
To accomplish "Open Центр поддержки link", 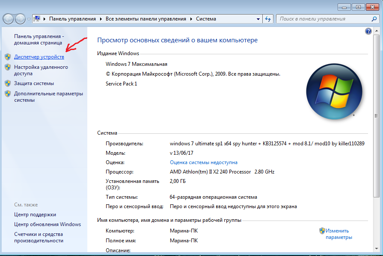I will [x=35, y=215].
